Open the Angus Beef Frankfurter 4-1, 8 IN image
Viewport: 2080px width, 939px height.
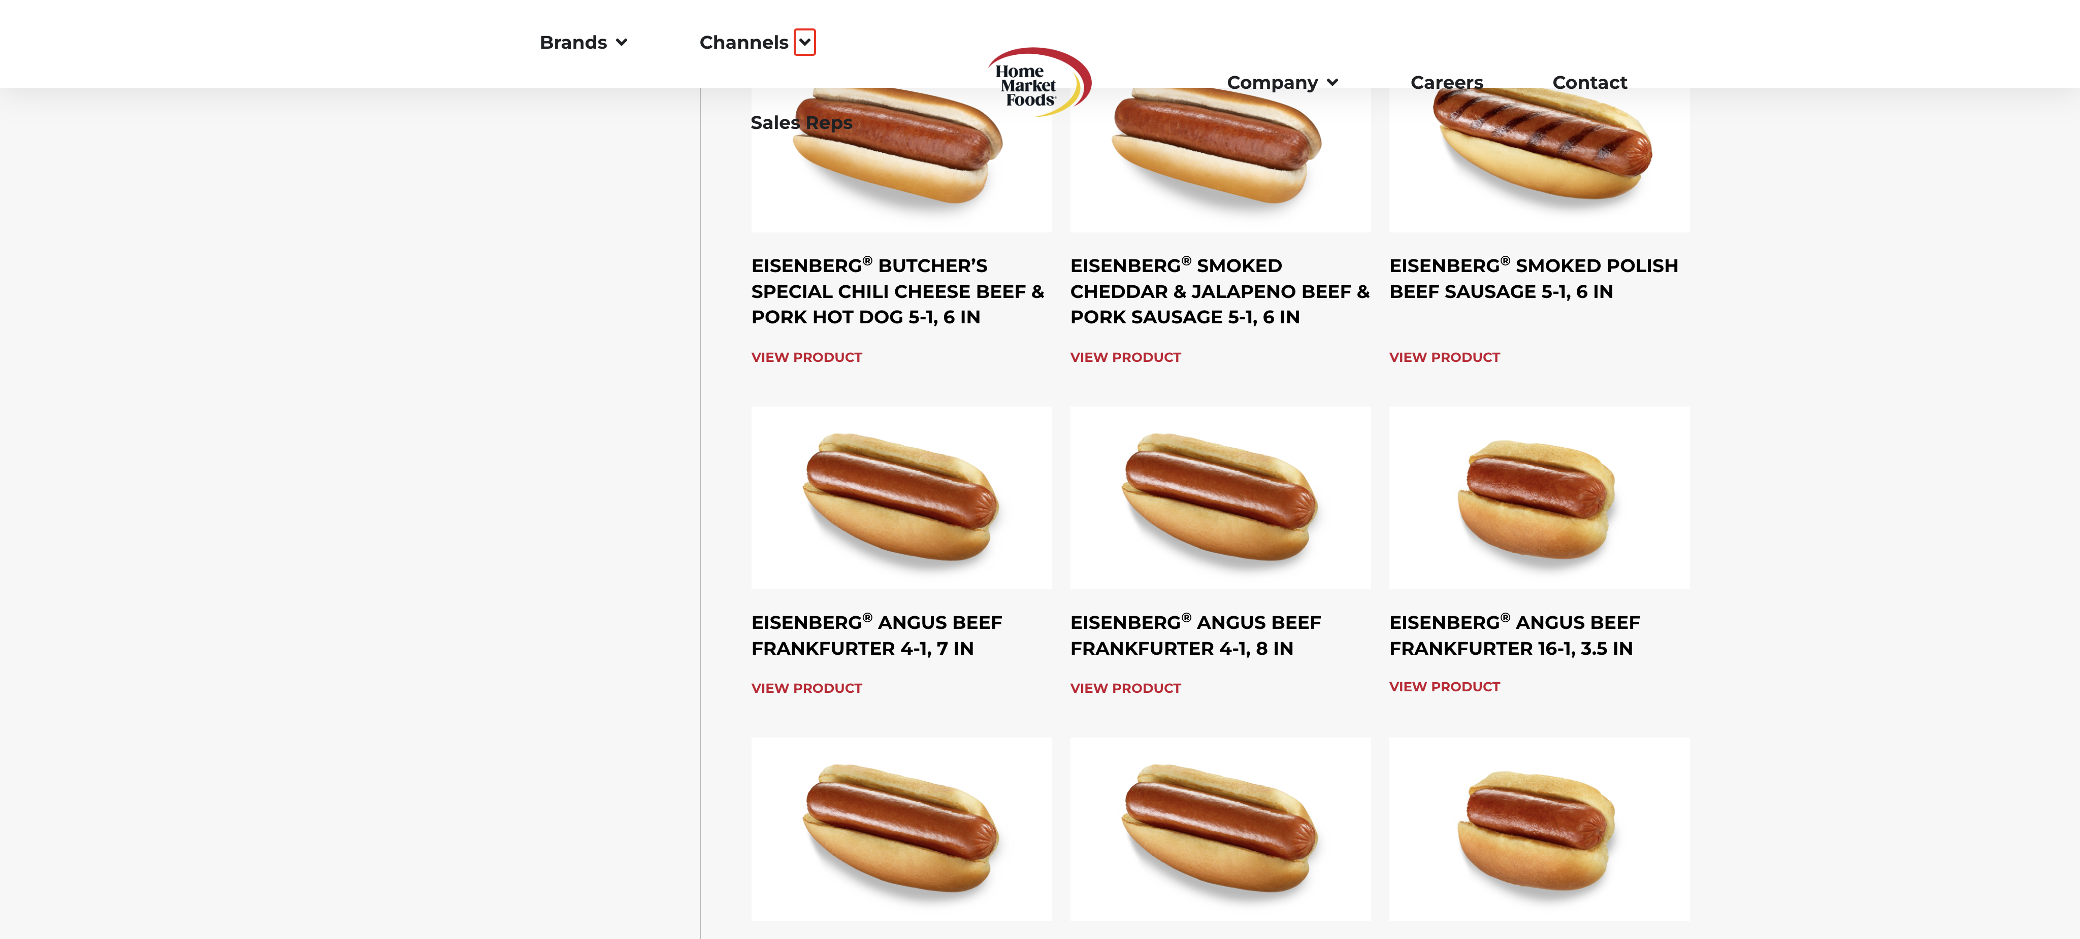(1220, 497)
